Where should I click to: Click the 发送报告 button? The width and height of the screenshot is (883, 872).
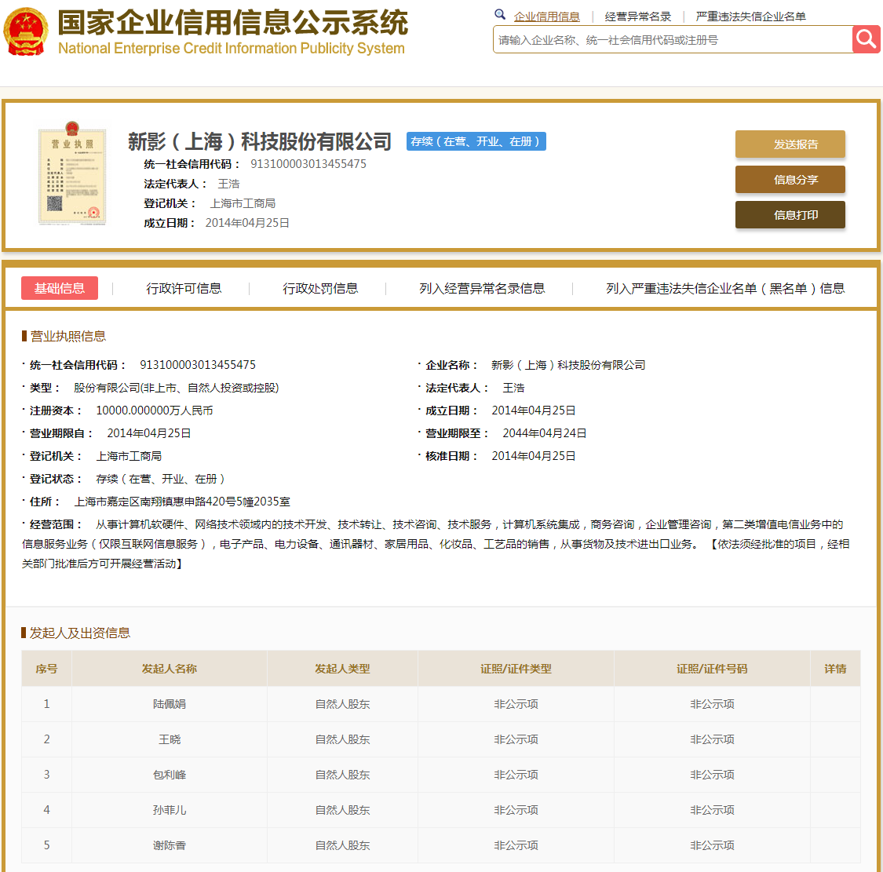790,144
